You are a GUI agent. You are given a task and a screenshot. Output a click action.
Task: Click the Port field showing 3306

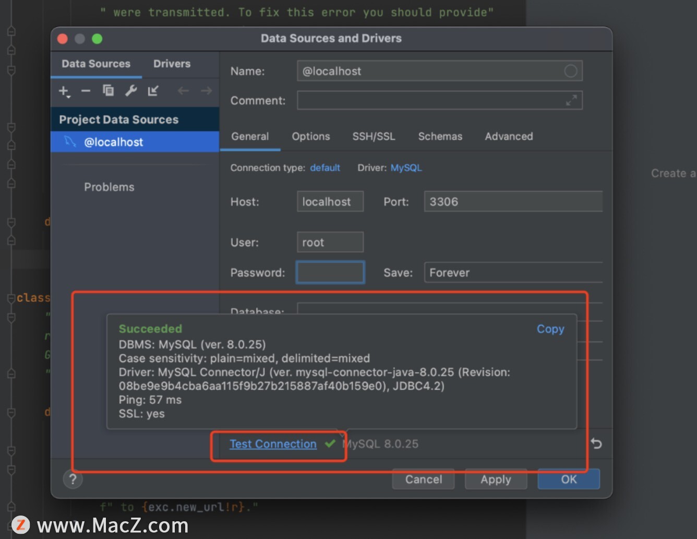[513, 202]
